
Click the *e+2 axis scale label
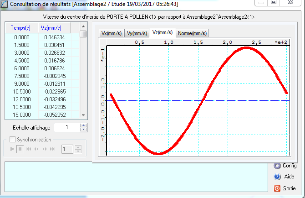(x=281, y=42)
